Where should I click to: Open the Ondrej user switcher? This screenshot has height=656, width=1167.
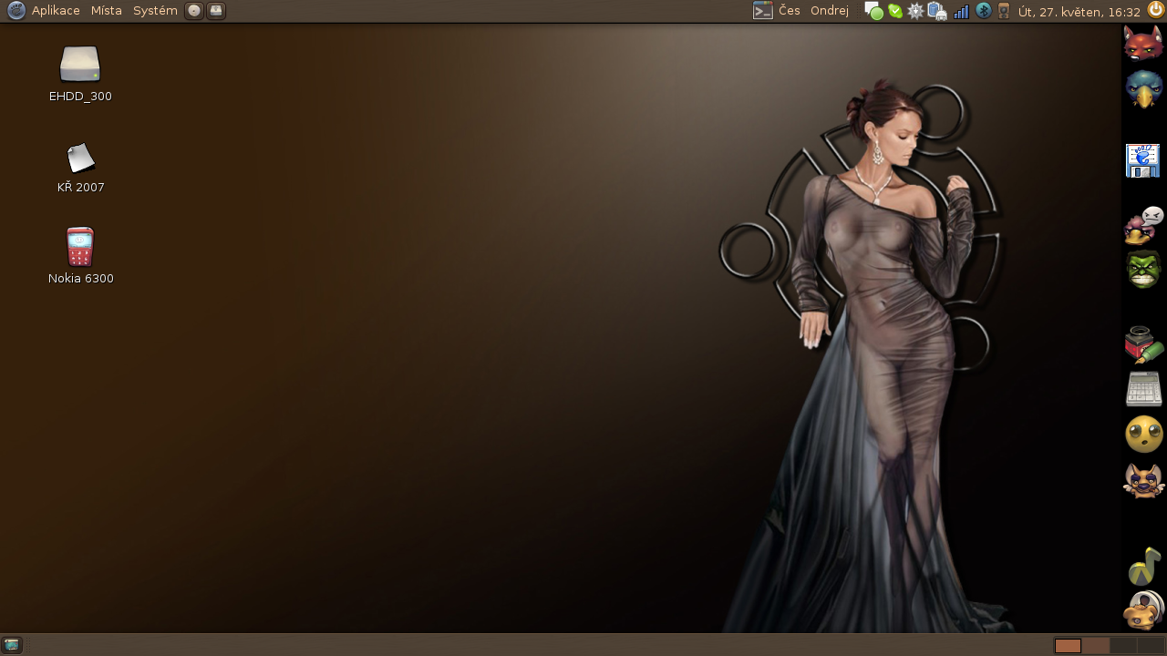[x=830, y=11]
